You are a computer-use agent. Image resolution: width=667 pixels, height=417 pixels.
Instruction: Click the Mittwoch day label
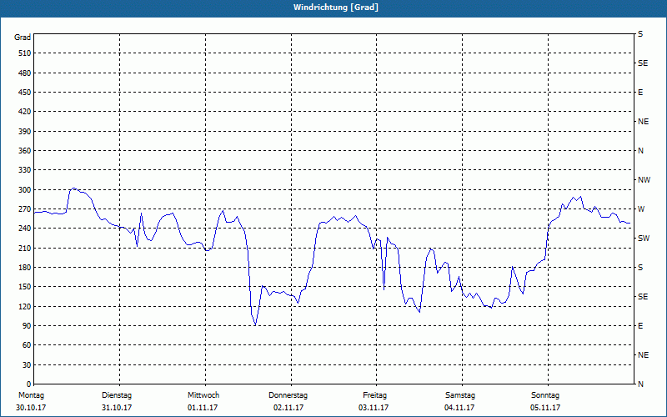coord(203,395)
